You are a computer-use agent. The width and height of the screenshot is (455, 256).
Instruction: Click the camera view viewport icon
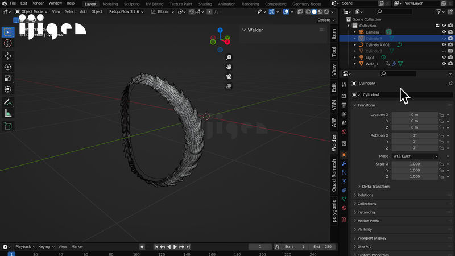coord(229,77)
